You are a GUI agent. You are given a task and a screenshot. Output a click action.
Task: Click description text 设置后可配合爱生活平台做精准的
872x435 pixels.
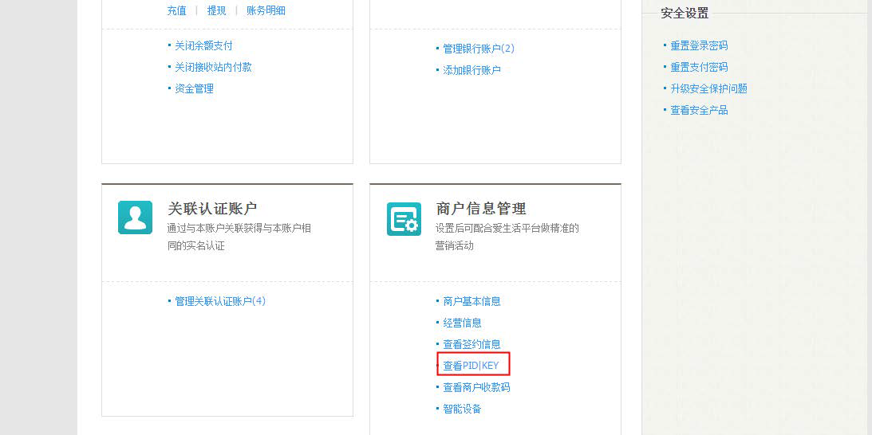tap(507, 229)
